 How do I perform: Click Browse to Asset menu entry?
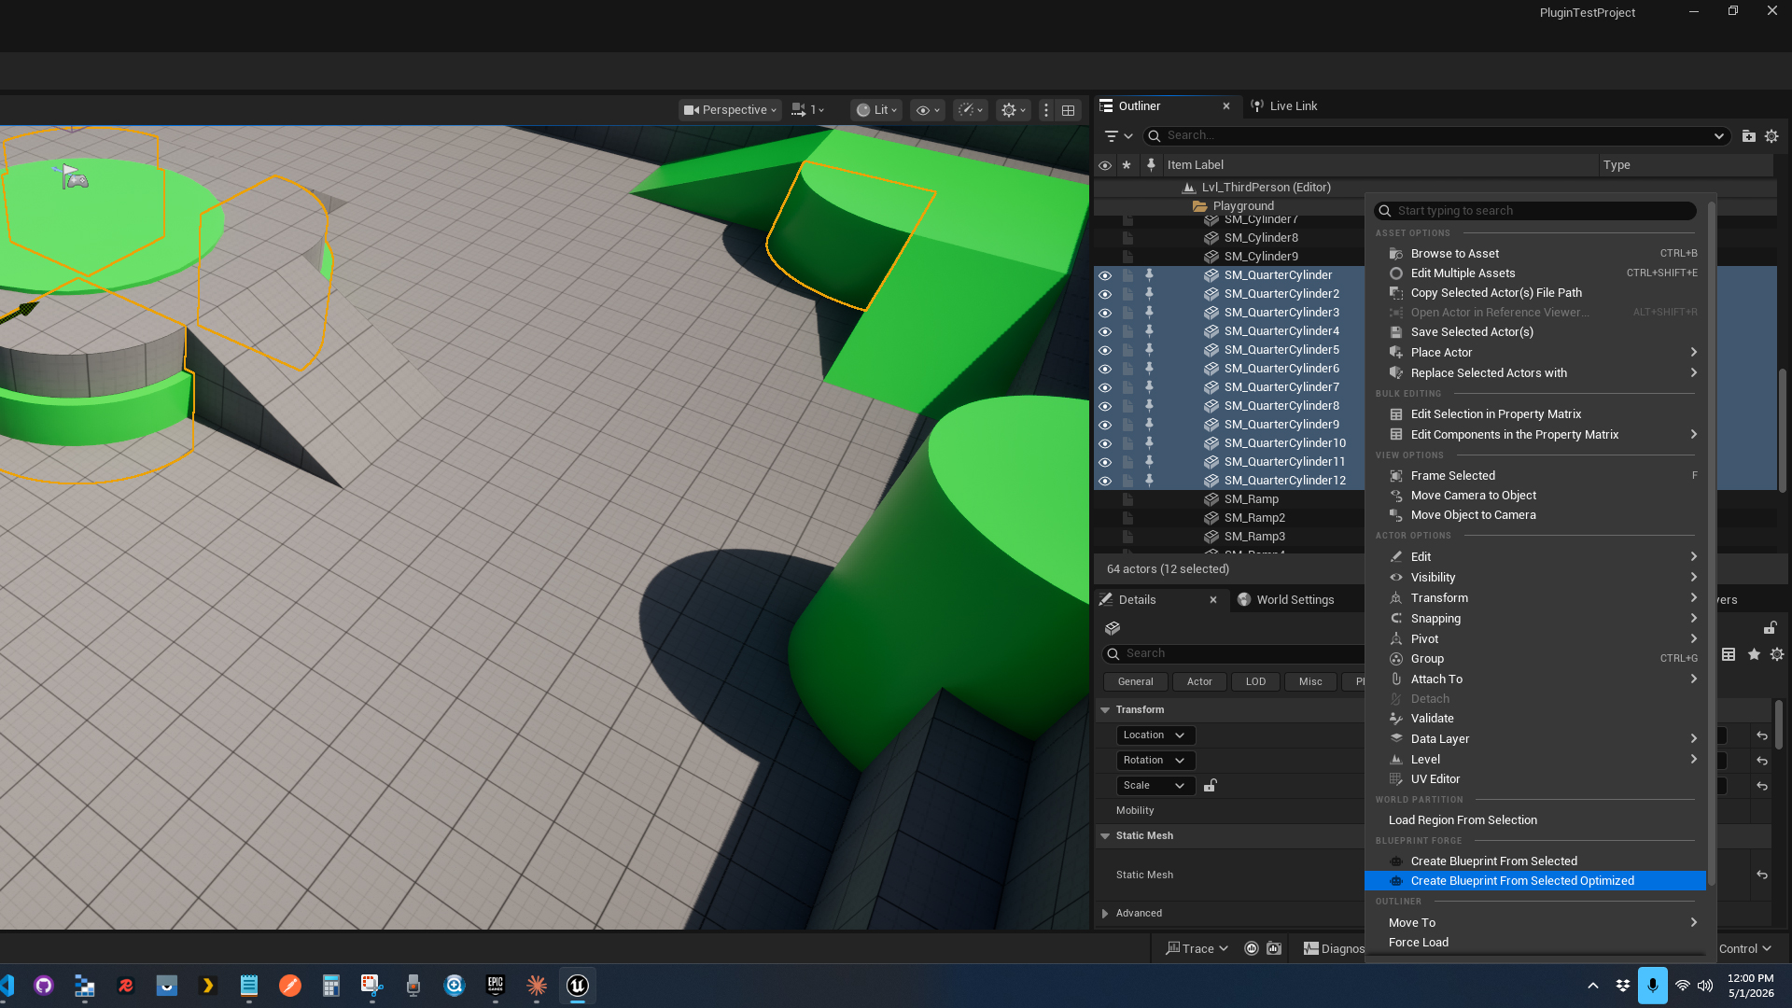click(x=1534, y=254)
